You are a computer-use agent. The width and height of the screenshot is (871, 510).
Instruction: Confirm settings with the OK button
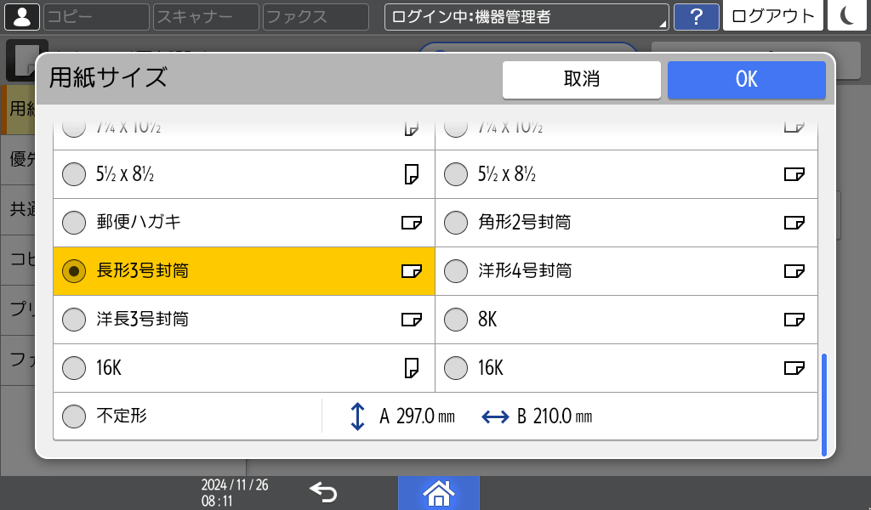coord(746,79)
